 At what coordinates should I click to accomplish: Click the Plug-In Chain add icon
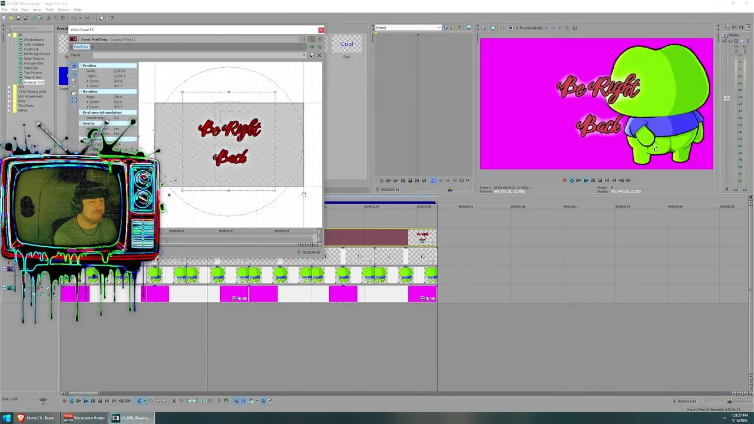coord(312,47)
